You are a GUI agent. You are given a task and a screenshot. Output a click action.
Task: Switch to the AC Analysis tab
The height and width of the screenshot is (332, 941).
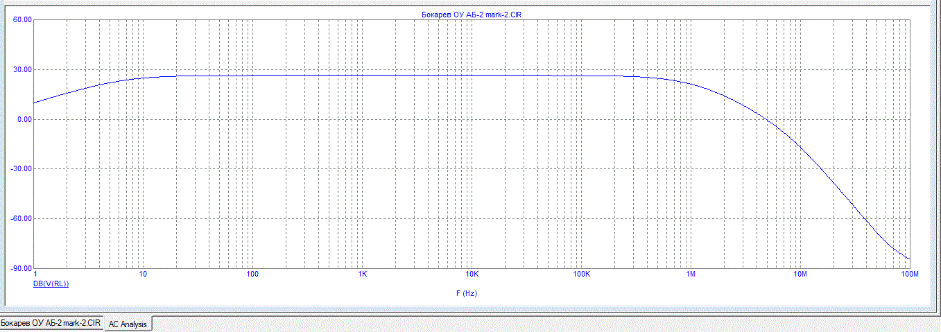128,324
